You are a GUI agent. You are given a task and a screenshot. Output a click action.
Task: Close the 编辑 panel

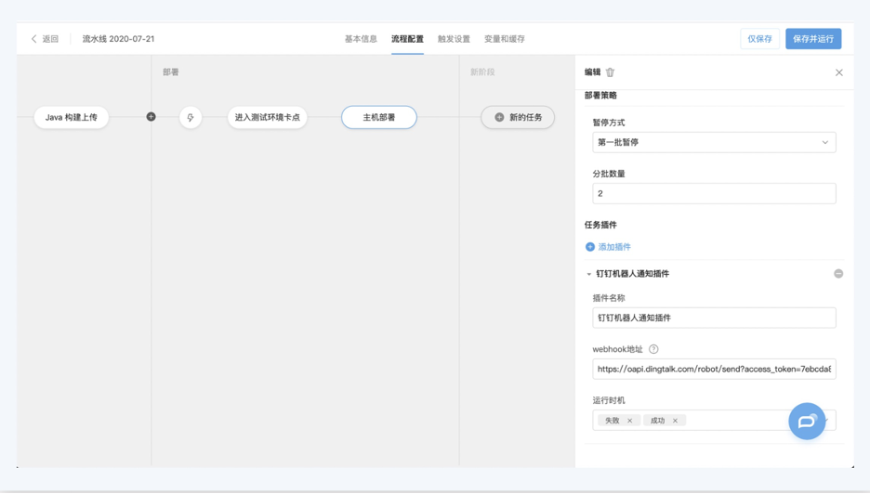(839, 72)
